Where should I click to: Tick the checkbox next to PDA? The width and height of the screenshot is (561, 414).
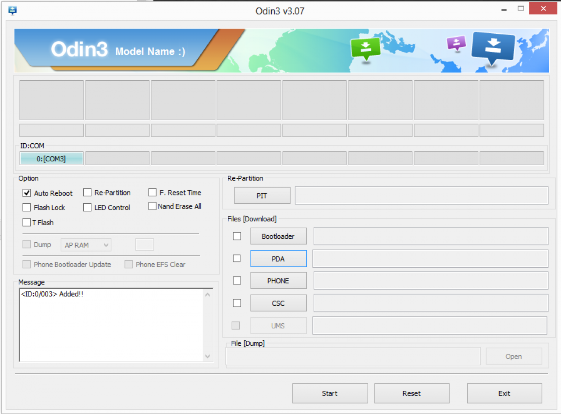click(x=237, y=258)
